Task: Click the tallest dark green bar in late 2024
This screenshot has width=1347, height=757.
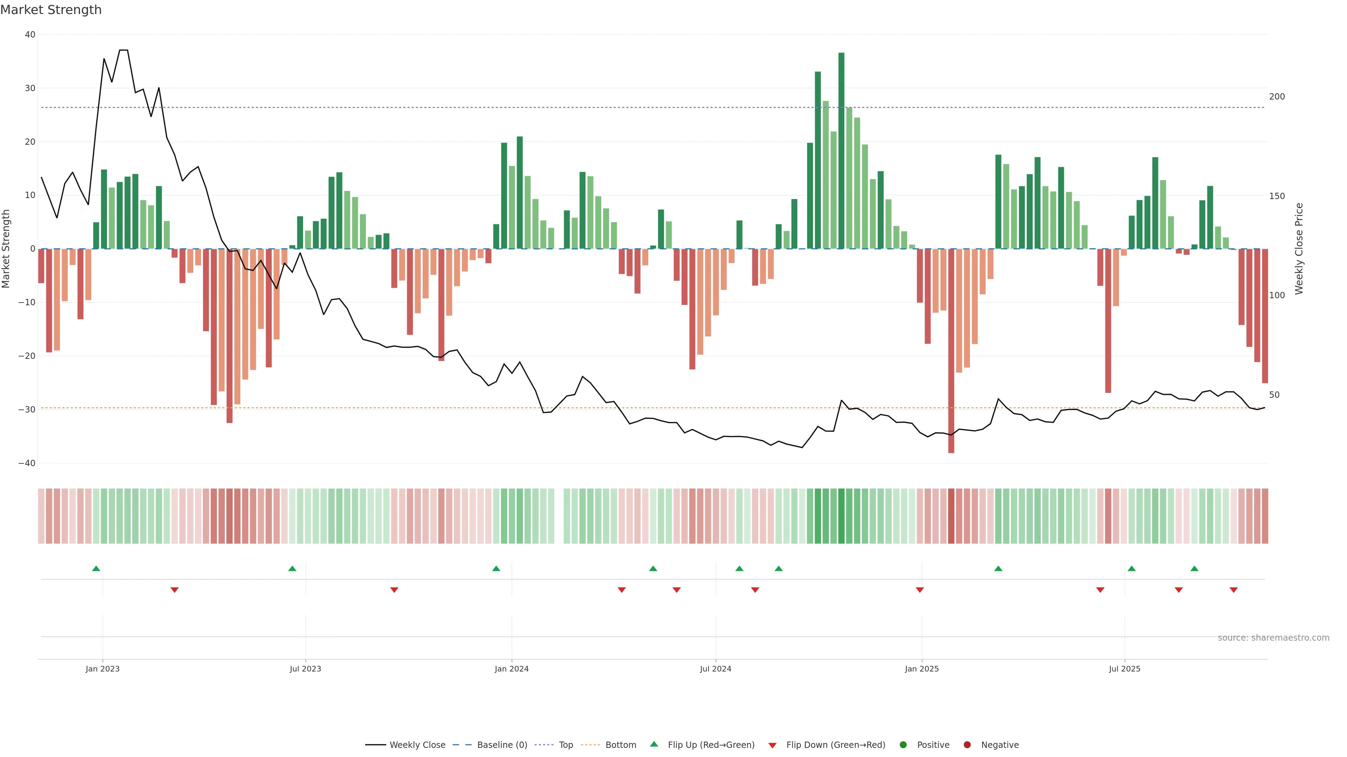Action: pos(842,150)
